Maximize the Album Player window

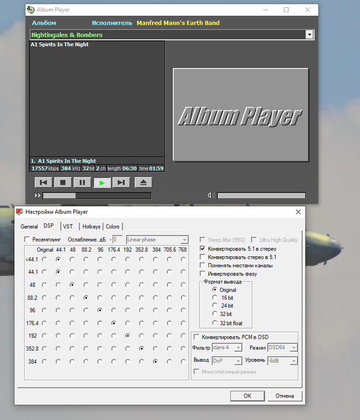[286, 10]
